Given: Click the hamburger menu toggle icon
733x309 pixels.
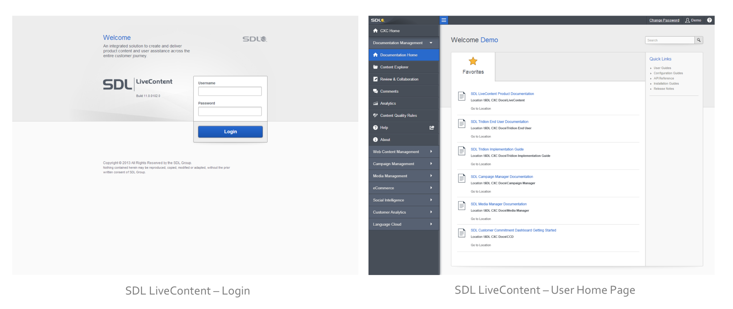Looking at the screenshot, I should 444,20.
